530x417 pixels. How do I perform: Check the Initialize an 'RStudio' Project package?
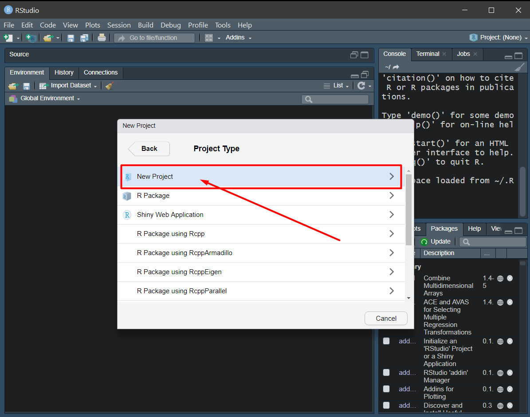(386, 341)
